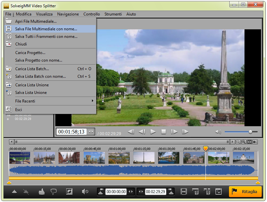Select the thumbnail at 00:00:30;00
Image resolution: width=267 pixels, height=202 pixels.
coord(69,158)
